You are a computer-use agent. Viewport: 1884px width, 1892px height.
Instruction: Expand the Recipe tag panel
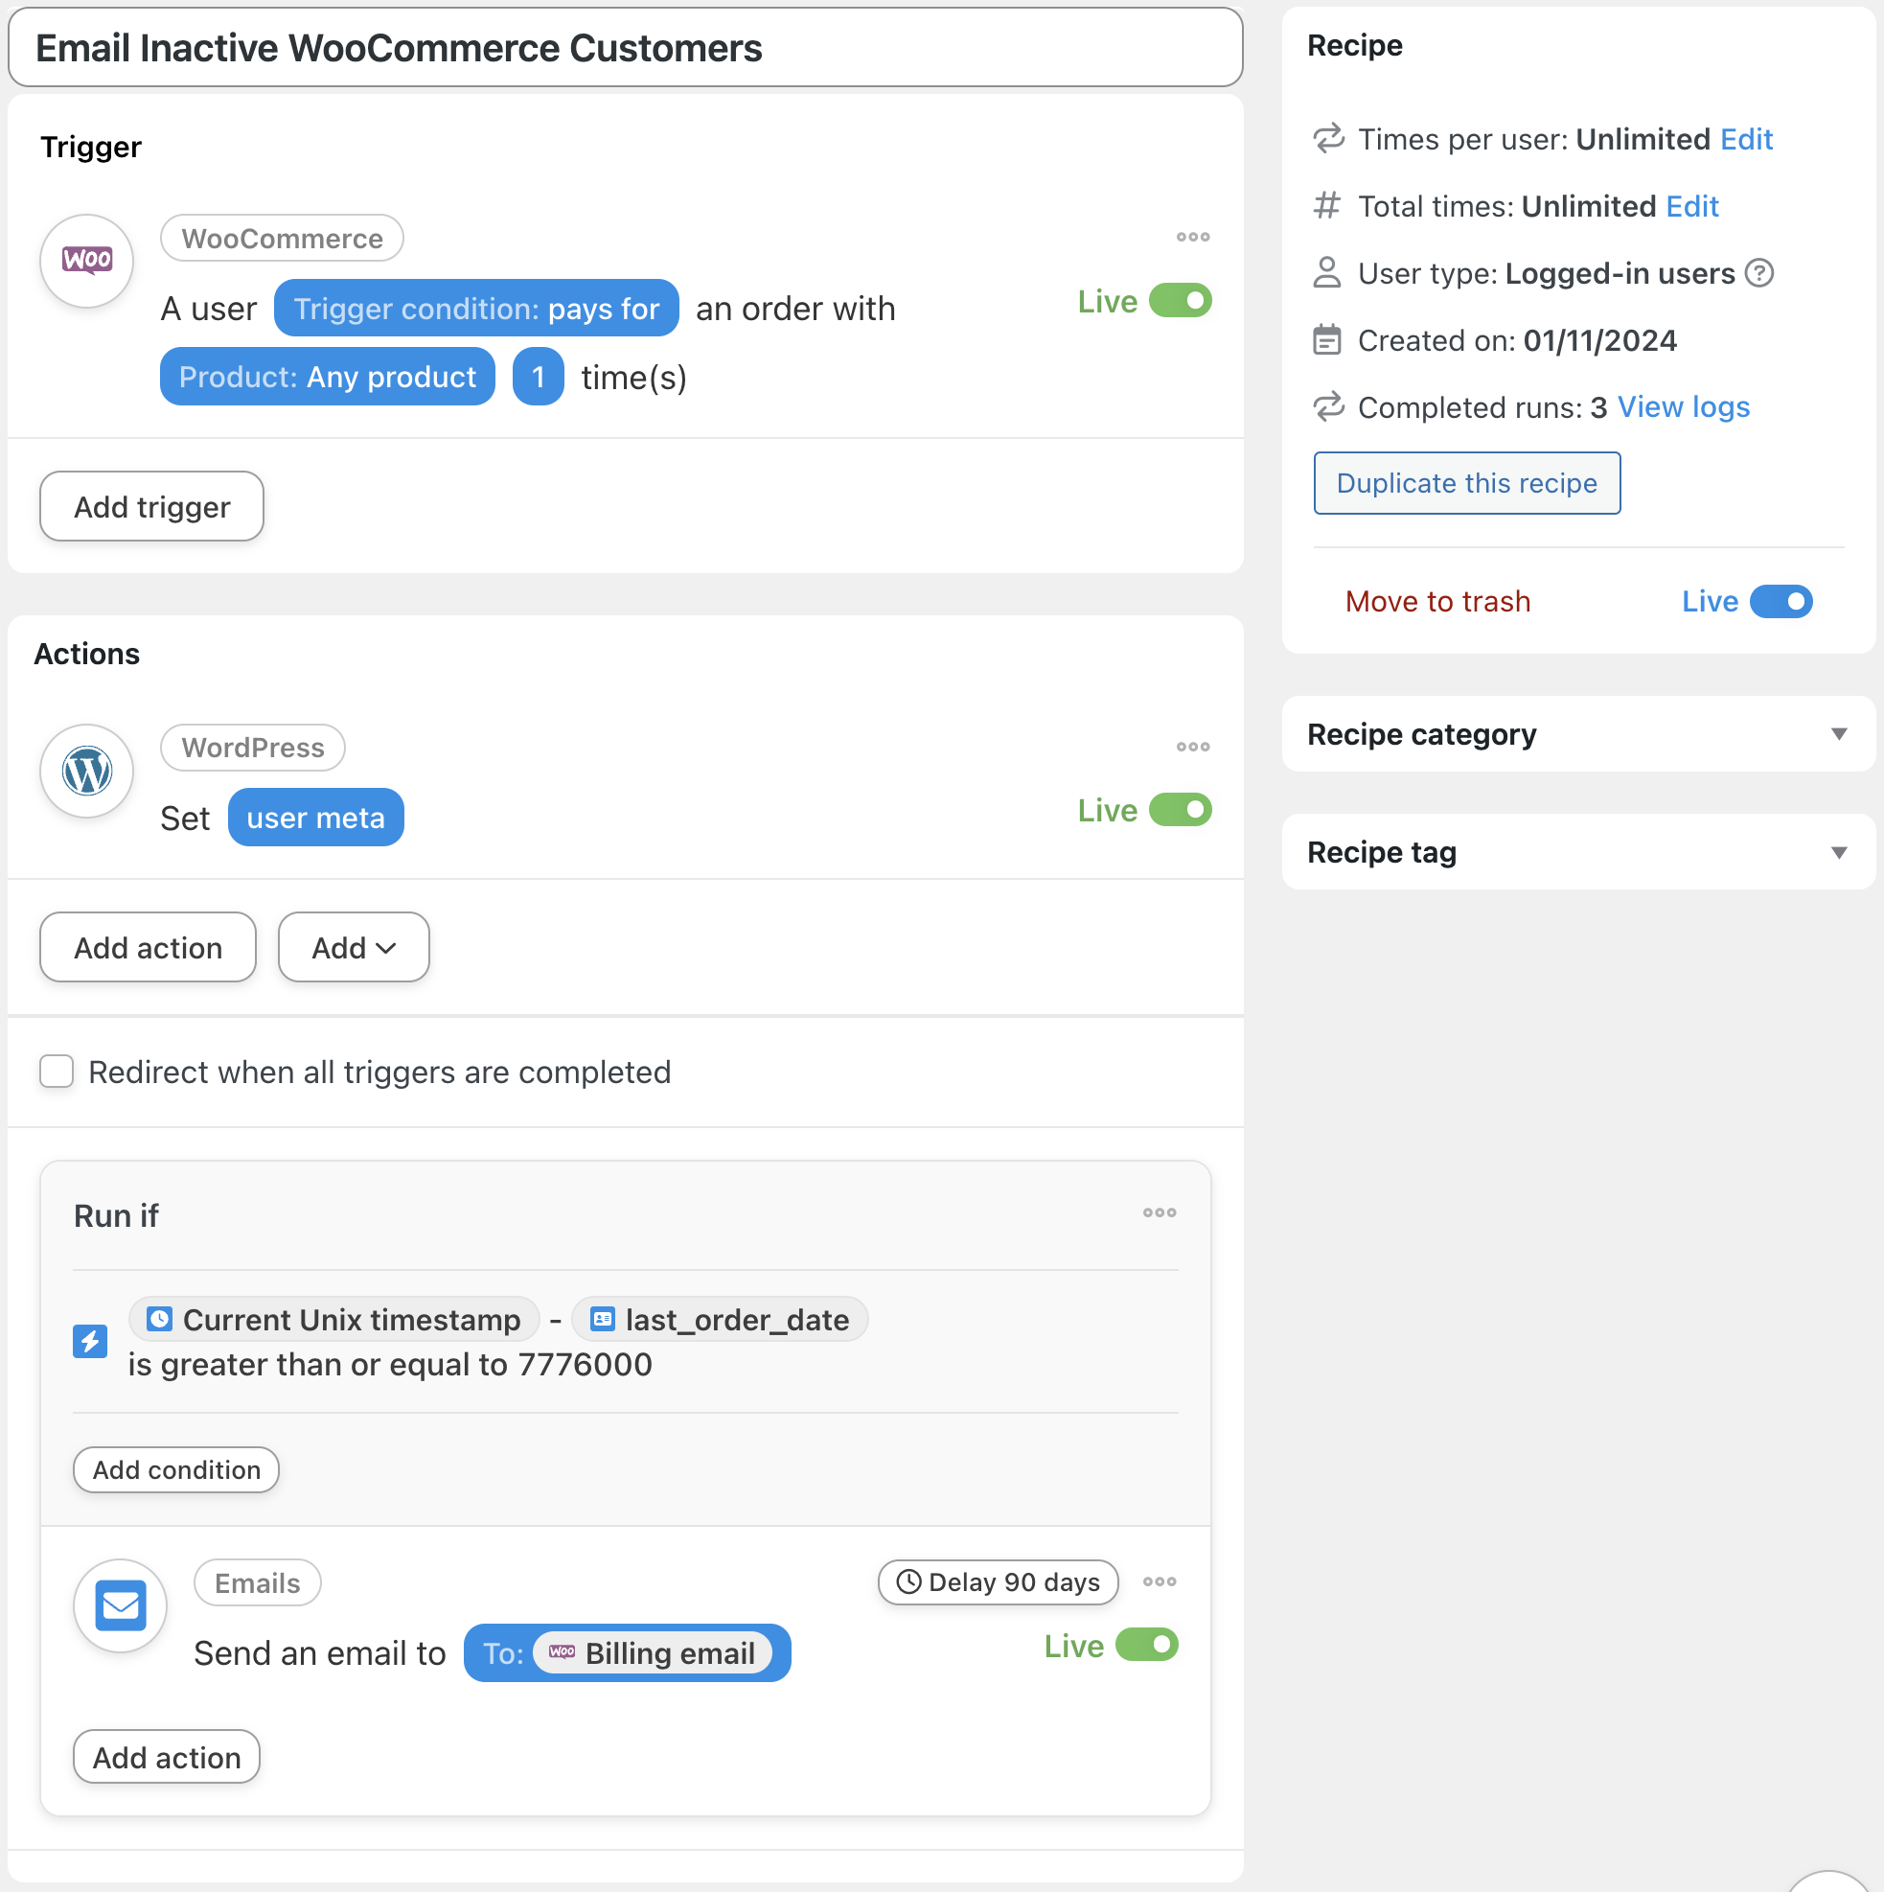1839,852
